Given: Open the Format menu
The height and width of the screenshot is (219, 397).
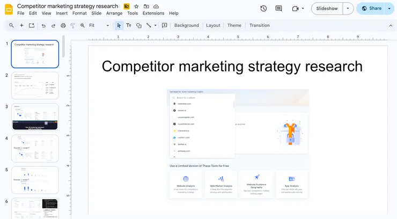Looking at the screenshot, I should (x=79, y=13).
